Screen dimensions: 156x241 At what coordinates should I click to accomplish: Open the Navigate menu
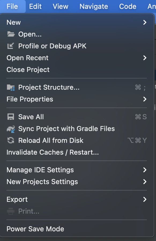94,6
